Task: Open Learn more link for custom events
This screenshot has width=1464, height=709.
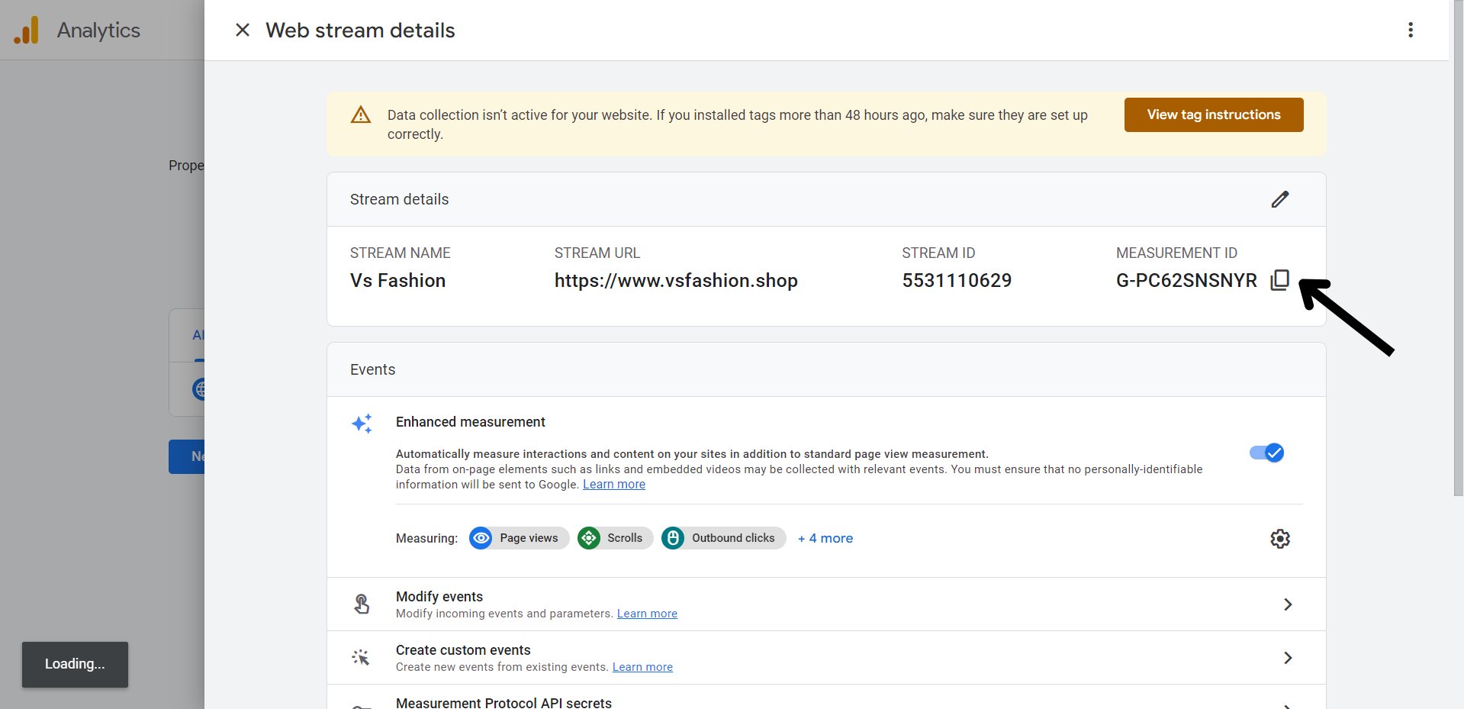Action: click(642, 667)
